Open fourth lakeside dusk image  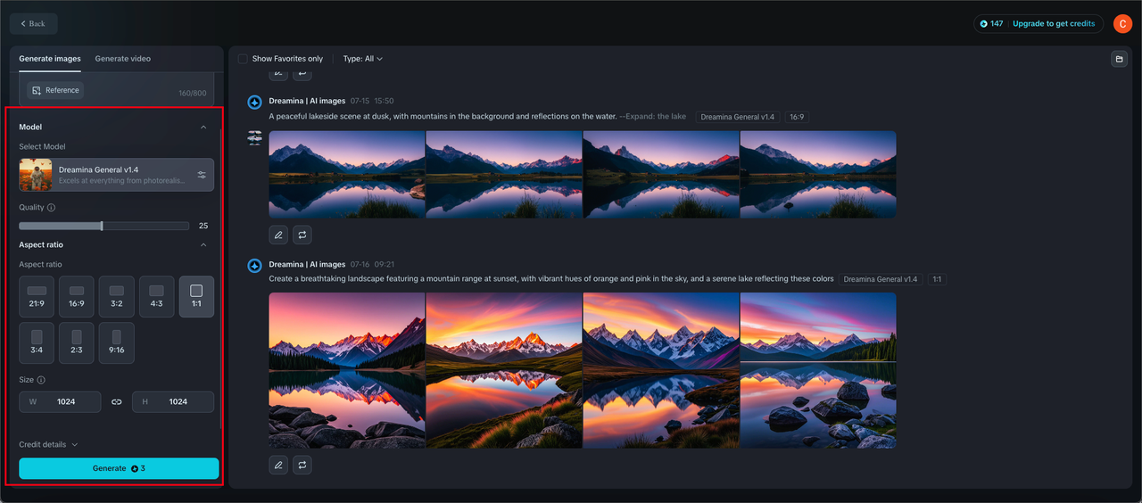pos(818,175)
